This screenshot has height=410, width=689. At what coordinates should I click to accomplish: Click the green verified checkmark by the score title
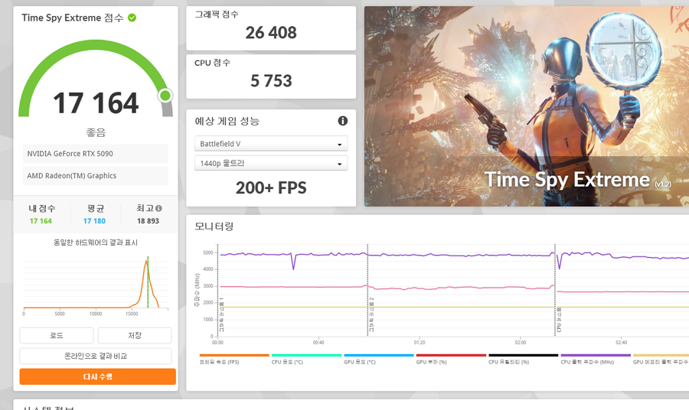point(132,18)
